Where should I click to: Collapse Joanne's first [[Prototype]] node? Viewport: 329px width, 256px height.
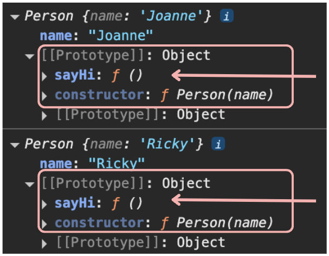point(30,56)
